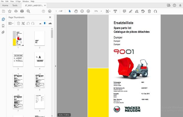The width and height of the screenshot is (183, 117).
Task: Delete page with toolbar trash icon
Action: [149, 11]
